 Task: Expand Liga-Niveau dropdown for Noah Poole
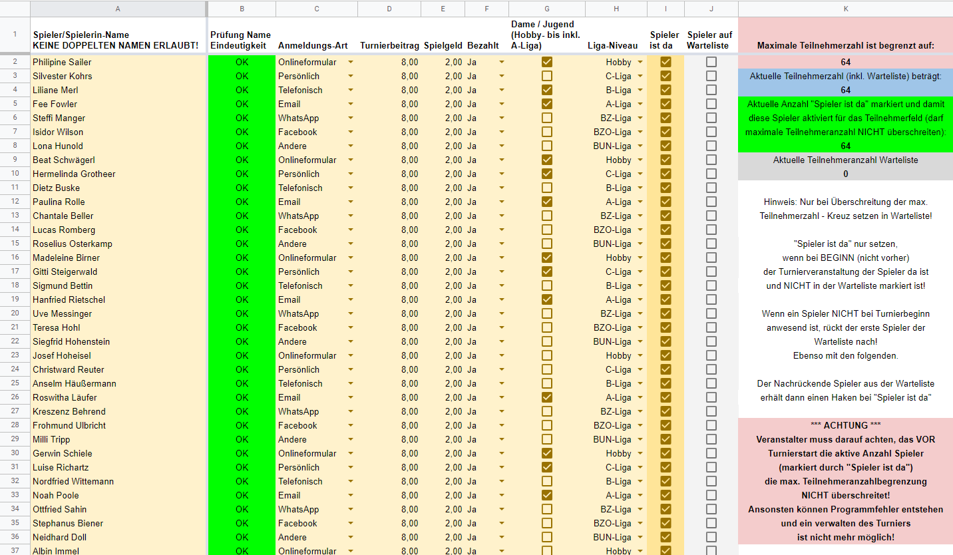pos(640,495)
